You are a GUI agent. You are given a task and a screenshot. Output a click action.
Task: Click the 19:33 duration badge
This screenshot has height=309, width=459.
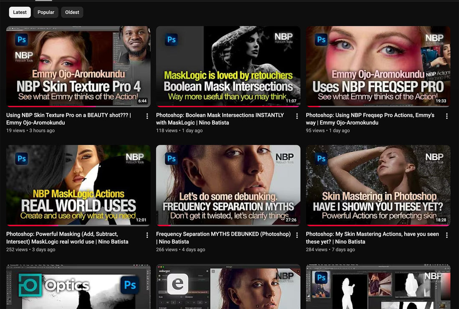441,101
